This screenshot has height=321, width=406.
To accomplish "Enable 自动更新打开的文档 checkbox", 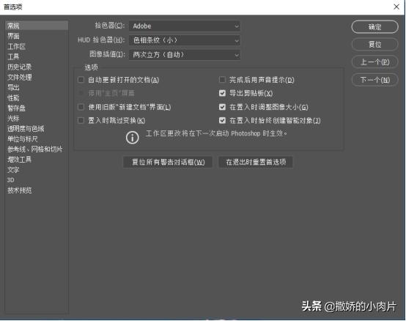I will (x=81, y=79).
